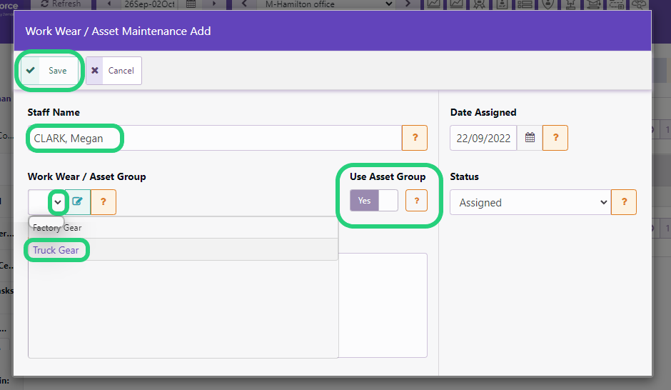The width and height of the screenshot is (671, 390).
Task: Open the Date Assigned calendar picker
Action: coord(530,138)
